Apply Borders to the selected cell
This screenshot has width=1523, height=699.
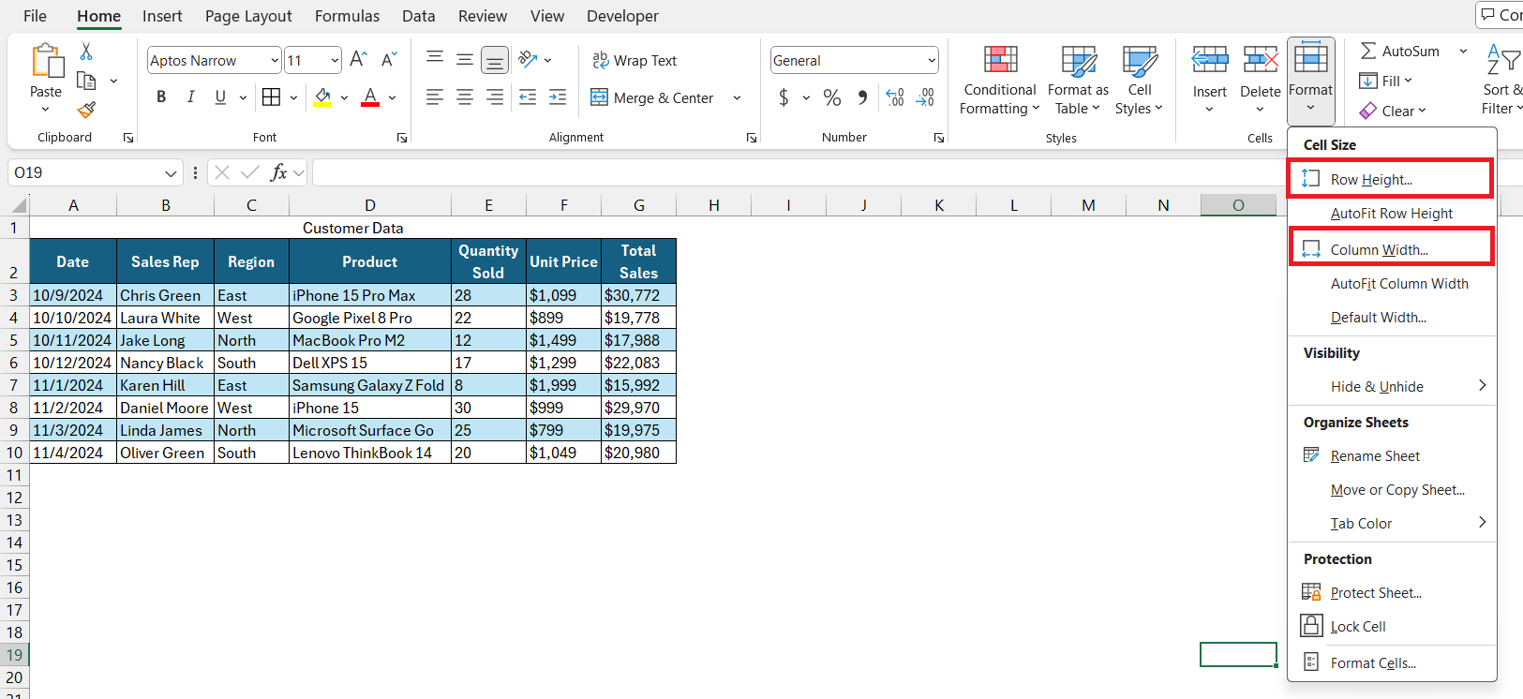271,97
